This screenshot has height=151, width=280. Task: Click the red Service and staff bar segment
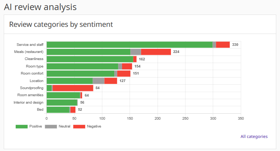(x=223, y=45)
